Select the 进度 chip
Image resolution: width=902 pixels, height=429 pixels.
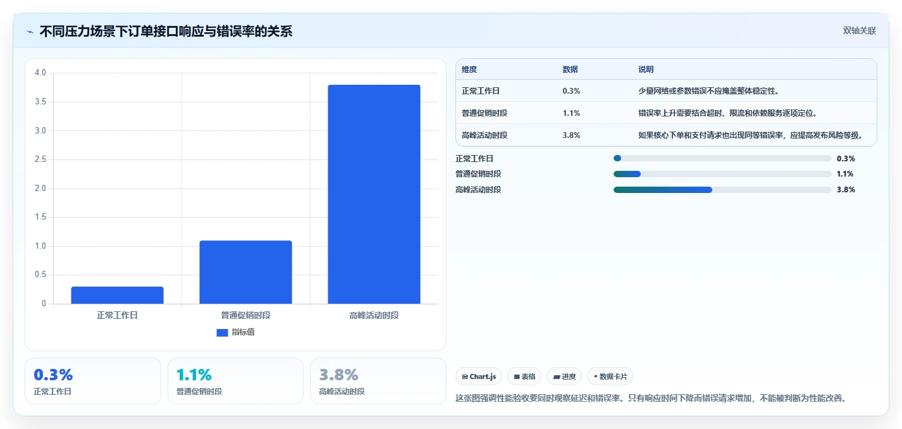(564, 376)
